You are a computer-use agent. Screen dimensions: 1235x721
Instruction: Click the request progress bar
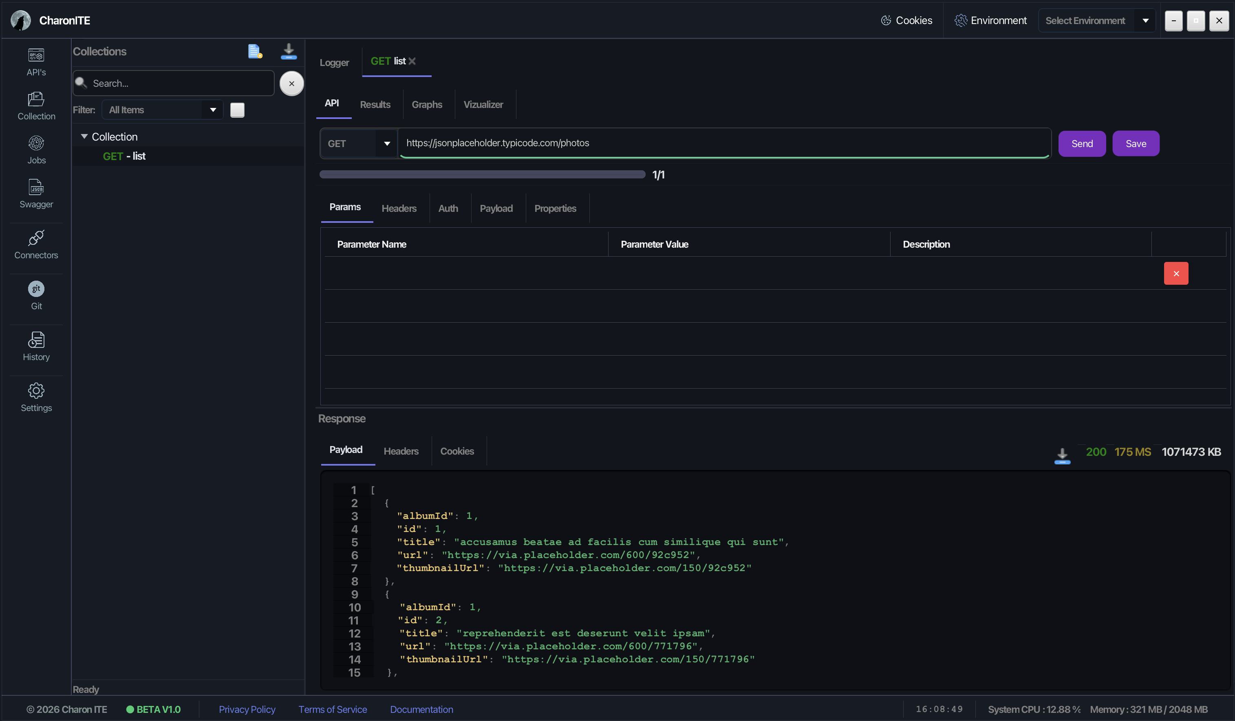[x=482, y=174]
